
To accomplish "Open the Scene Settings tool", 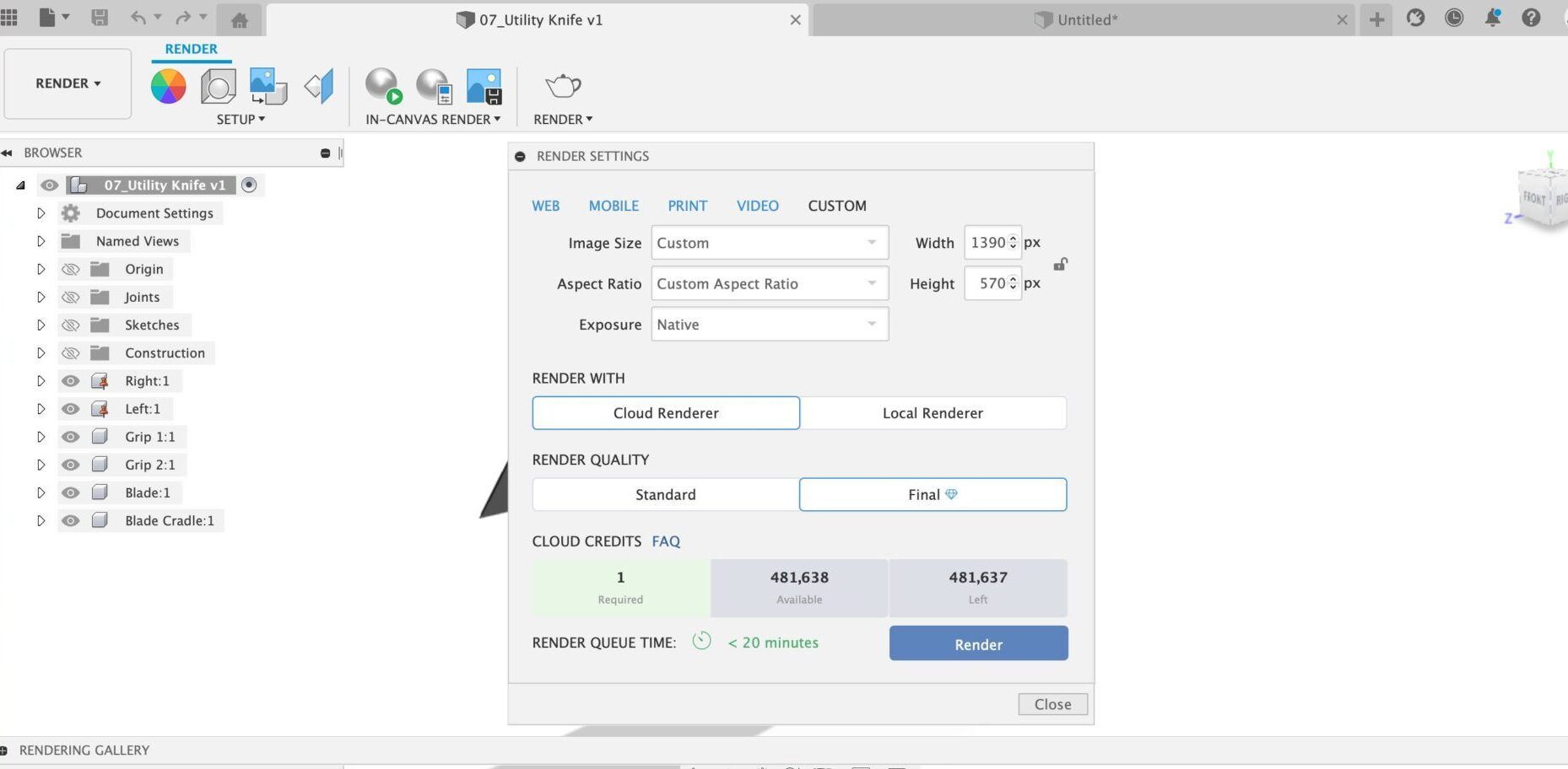I will click(x=218, y=86).
